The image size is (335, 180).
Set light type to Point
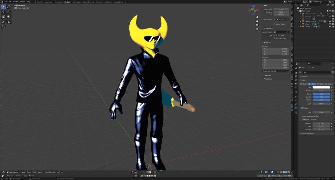[x=304, y=84]
